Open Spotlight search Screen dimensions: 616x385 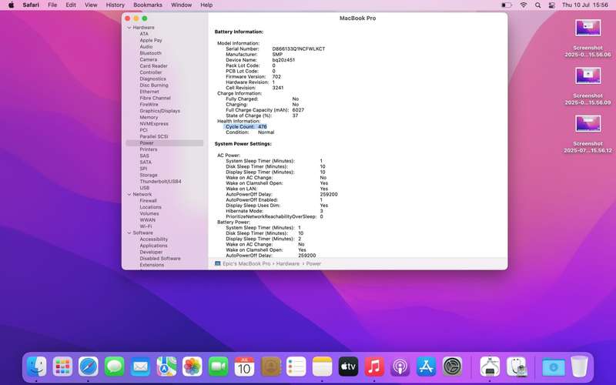pos(537,5)
